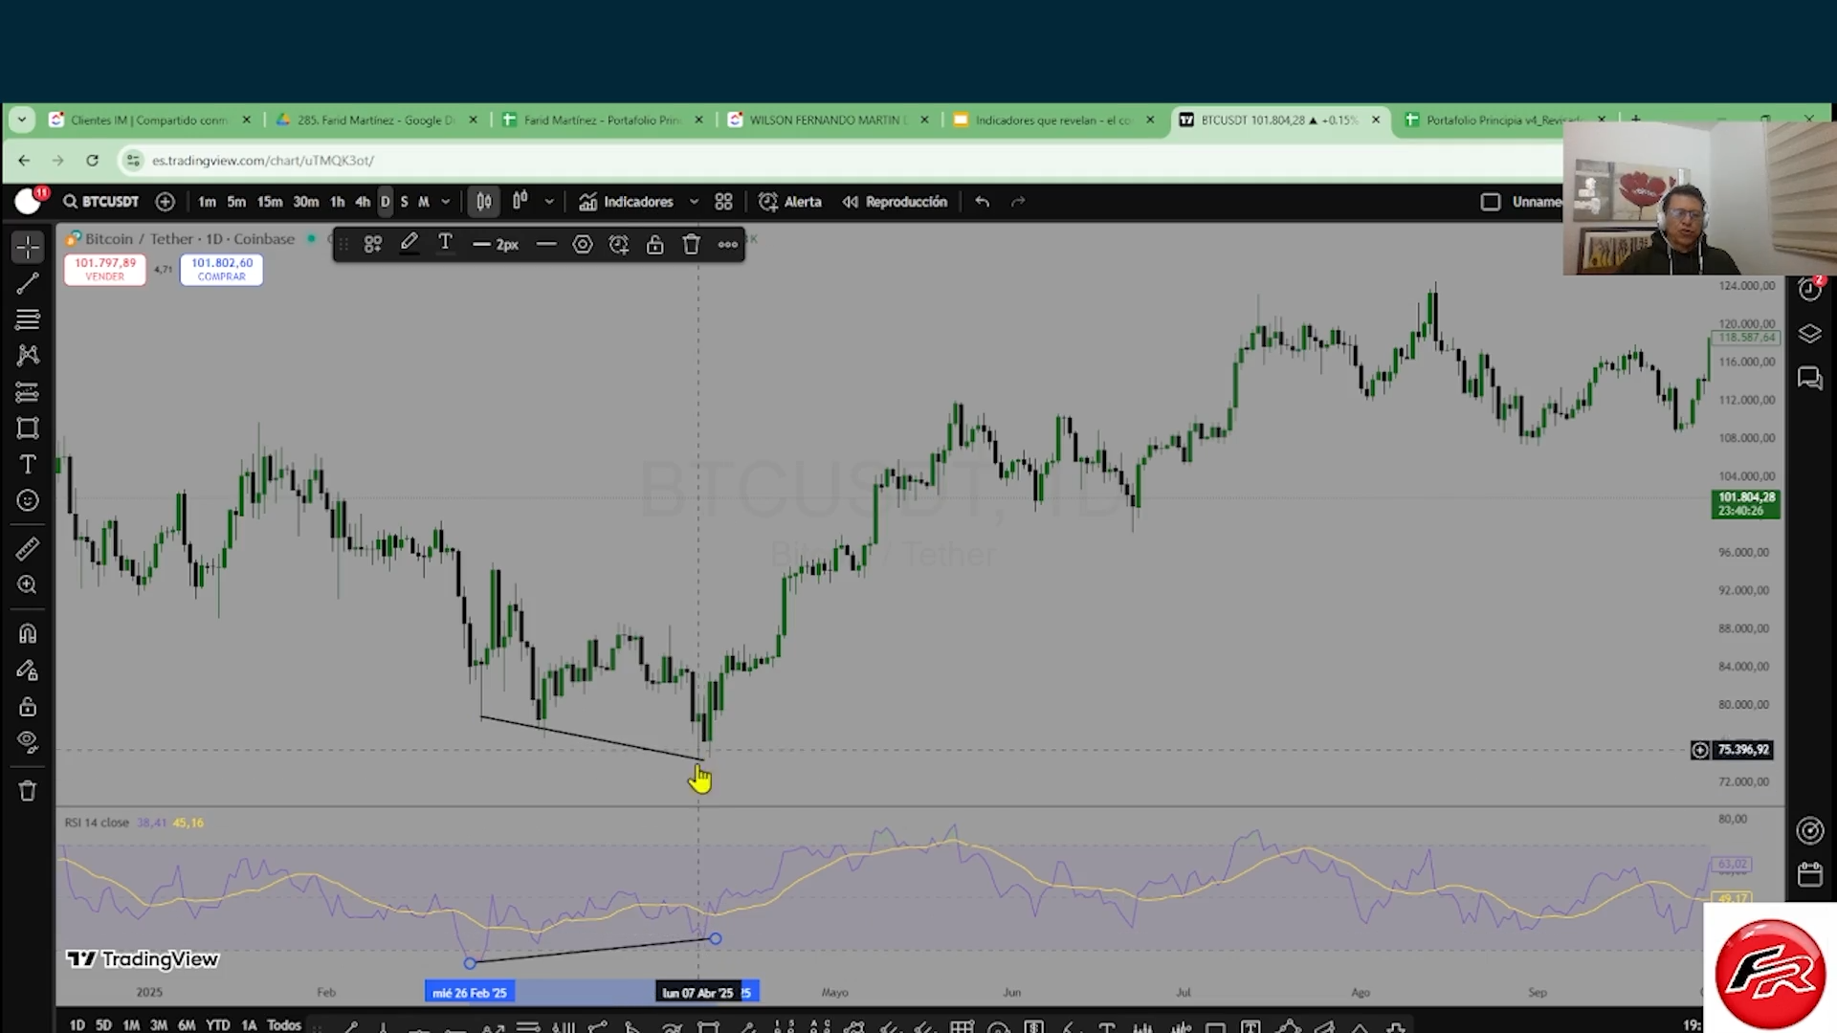
Task: Select the trend line drawing tool
Action: 28,283
